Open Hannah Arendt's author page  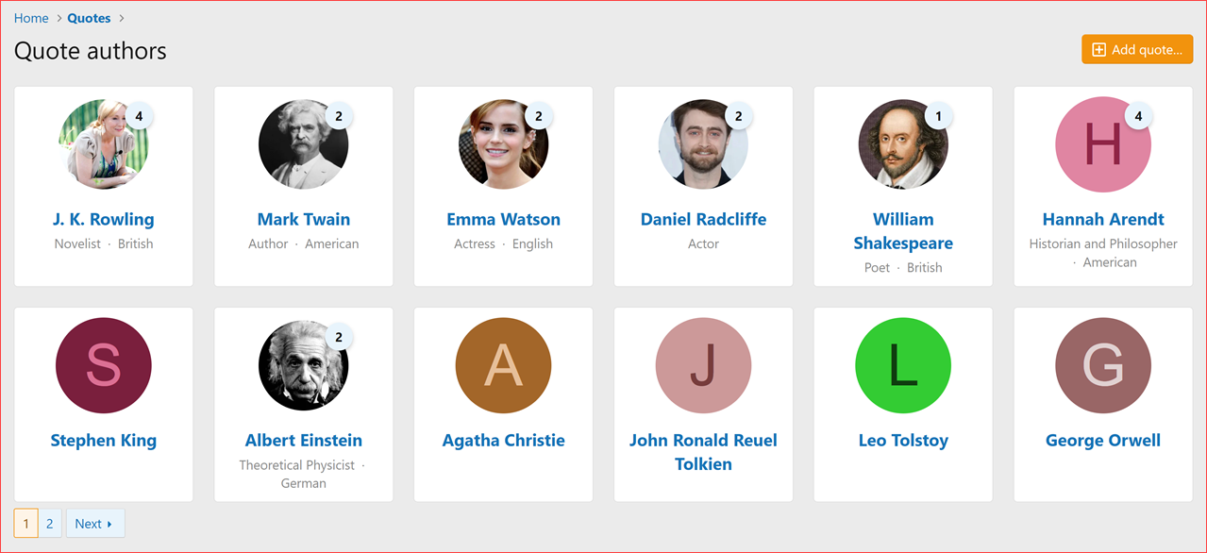1102,218
